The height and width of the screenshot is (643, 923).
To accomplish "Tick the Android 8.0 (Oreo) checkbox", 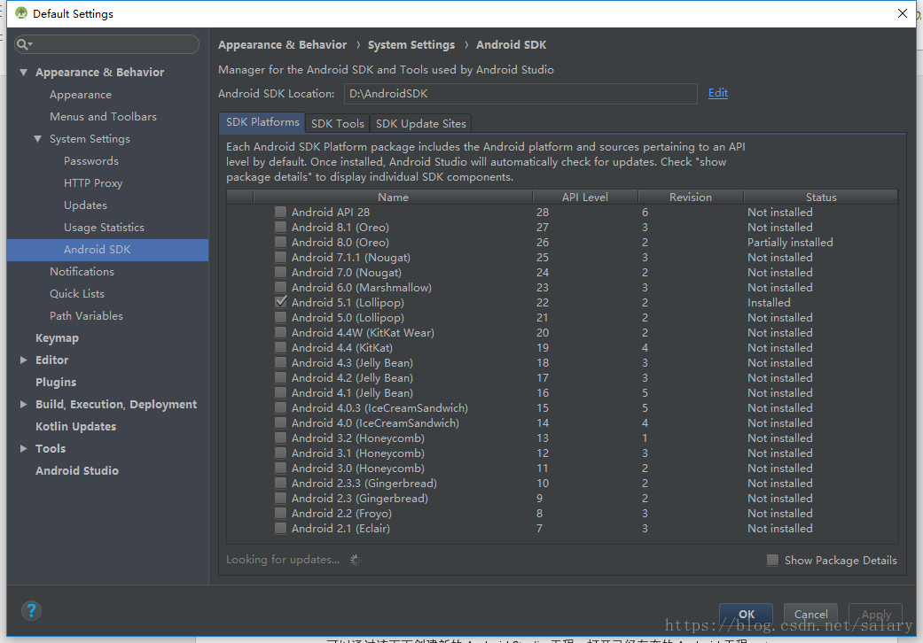I will point(281,242).
